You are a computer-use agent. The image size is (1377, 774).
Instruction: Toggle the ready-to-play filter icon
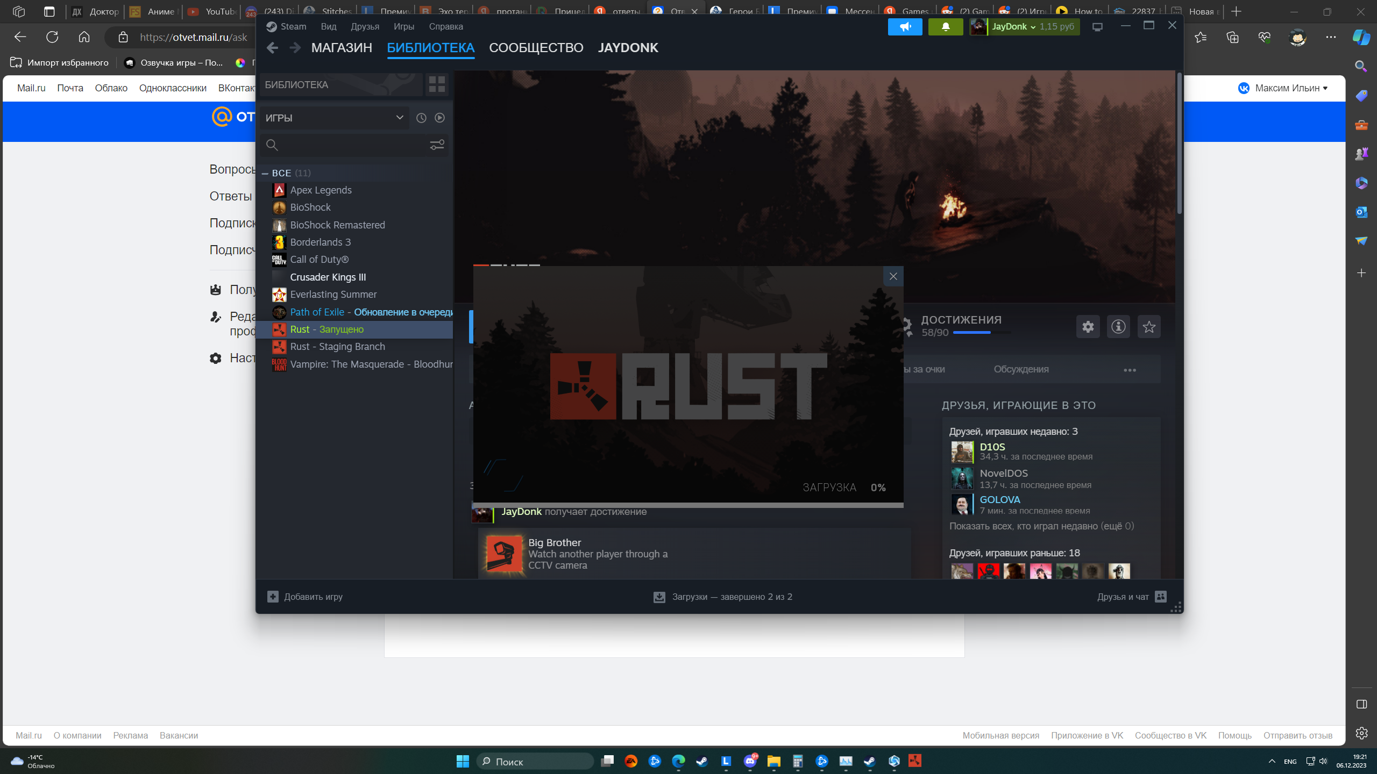[440, 118]
